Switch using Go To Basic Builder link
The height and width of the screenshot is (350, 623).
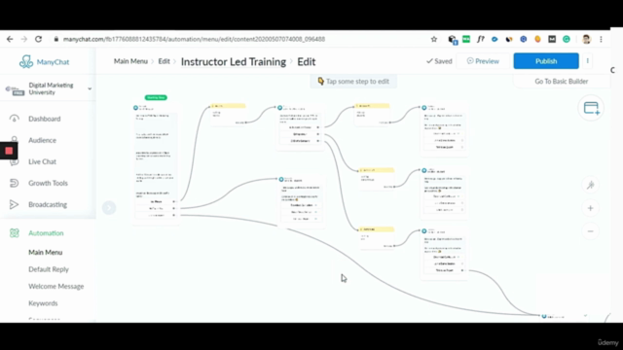tap(561, 82)
